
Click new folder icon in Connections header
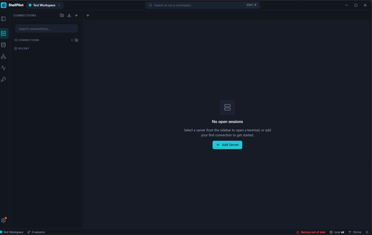click(62, 15)
